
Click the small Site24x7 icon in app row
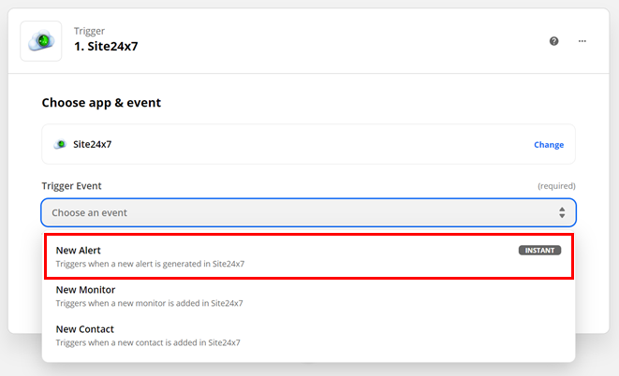[61, 145]
